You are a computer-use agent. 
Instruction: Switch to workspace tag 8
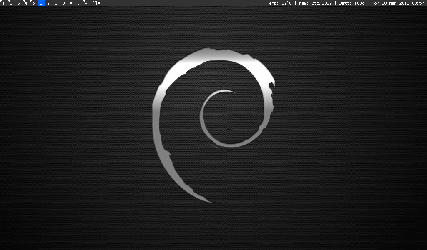[56, 3]
